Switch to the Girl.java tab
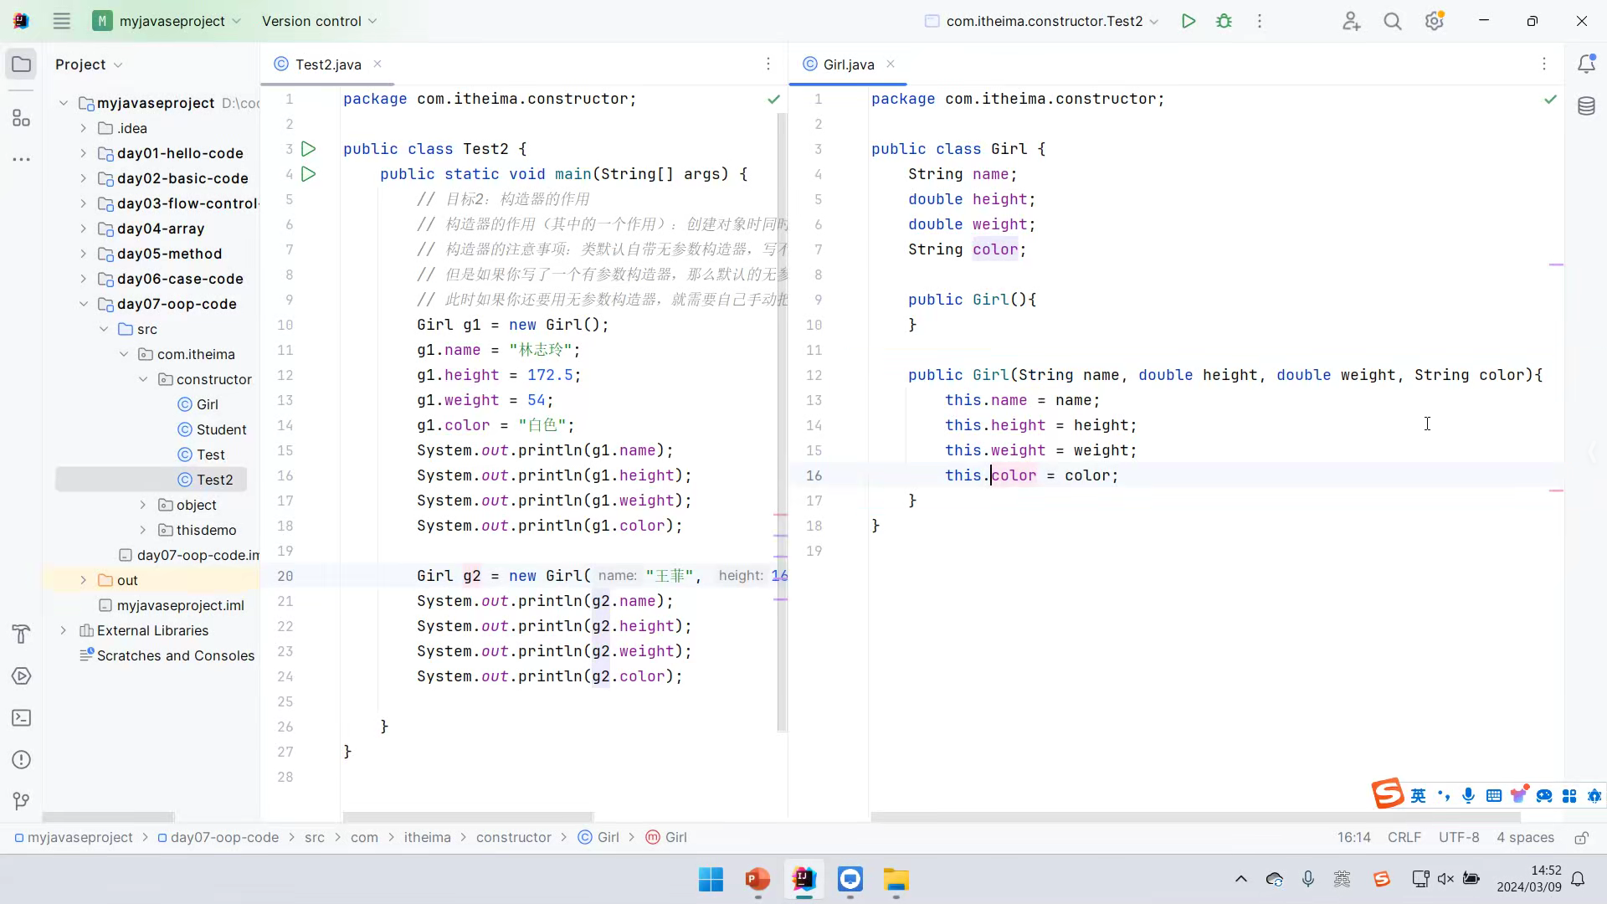 [x=848, y=64]
